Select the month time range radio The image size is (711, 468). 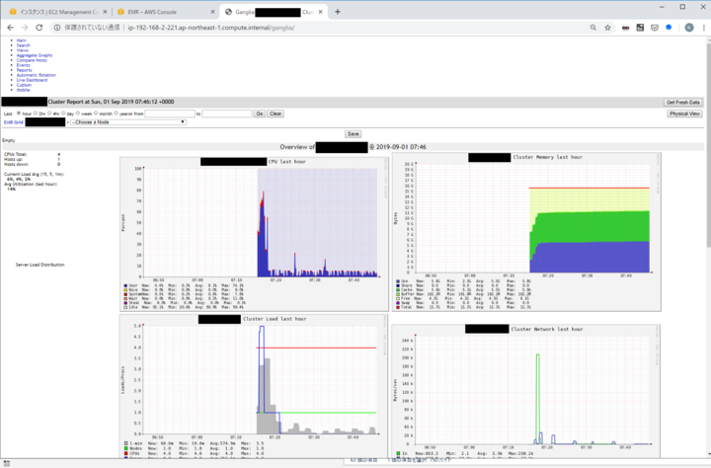pos(96,114)
